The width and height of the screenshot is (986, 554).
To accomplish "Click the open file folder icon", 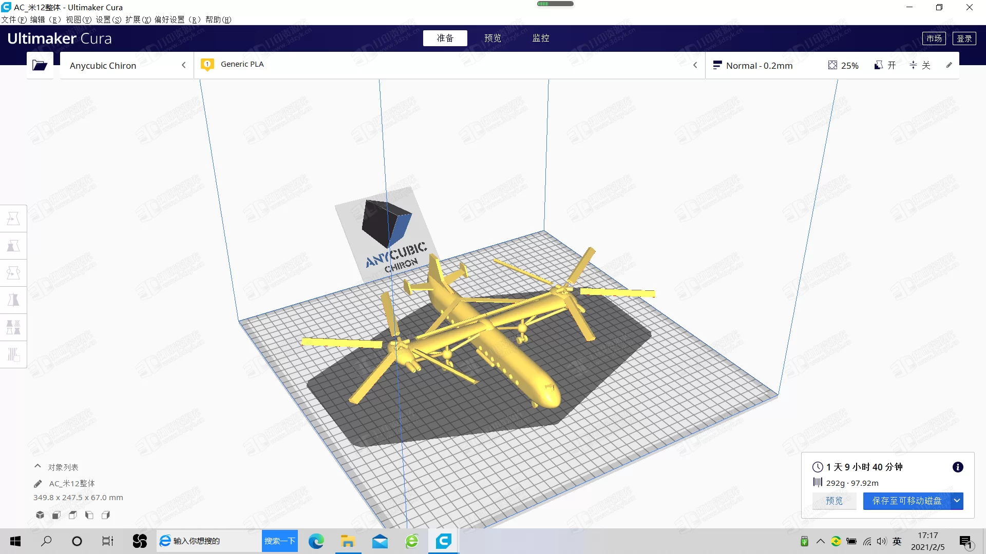I will (40, 65).
